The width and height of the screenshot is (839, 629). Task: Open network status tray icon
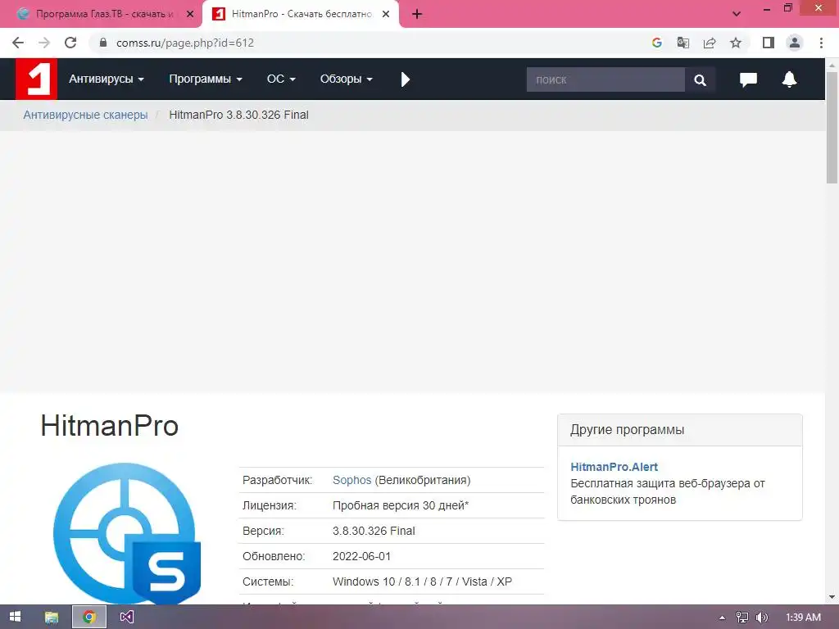742,618
